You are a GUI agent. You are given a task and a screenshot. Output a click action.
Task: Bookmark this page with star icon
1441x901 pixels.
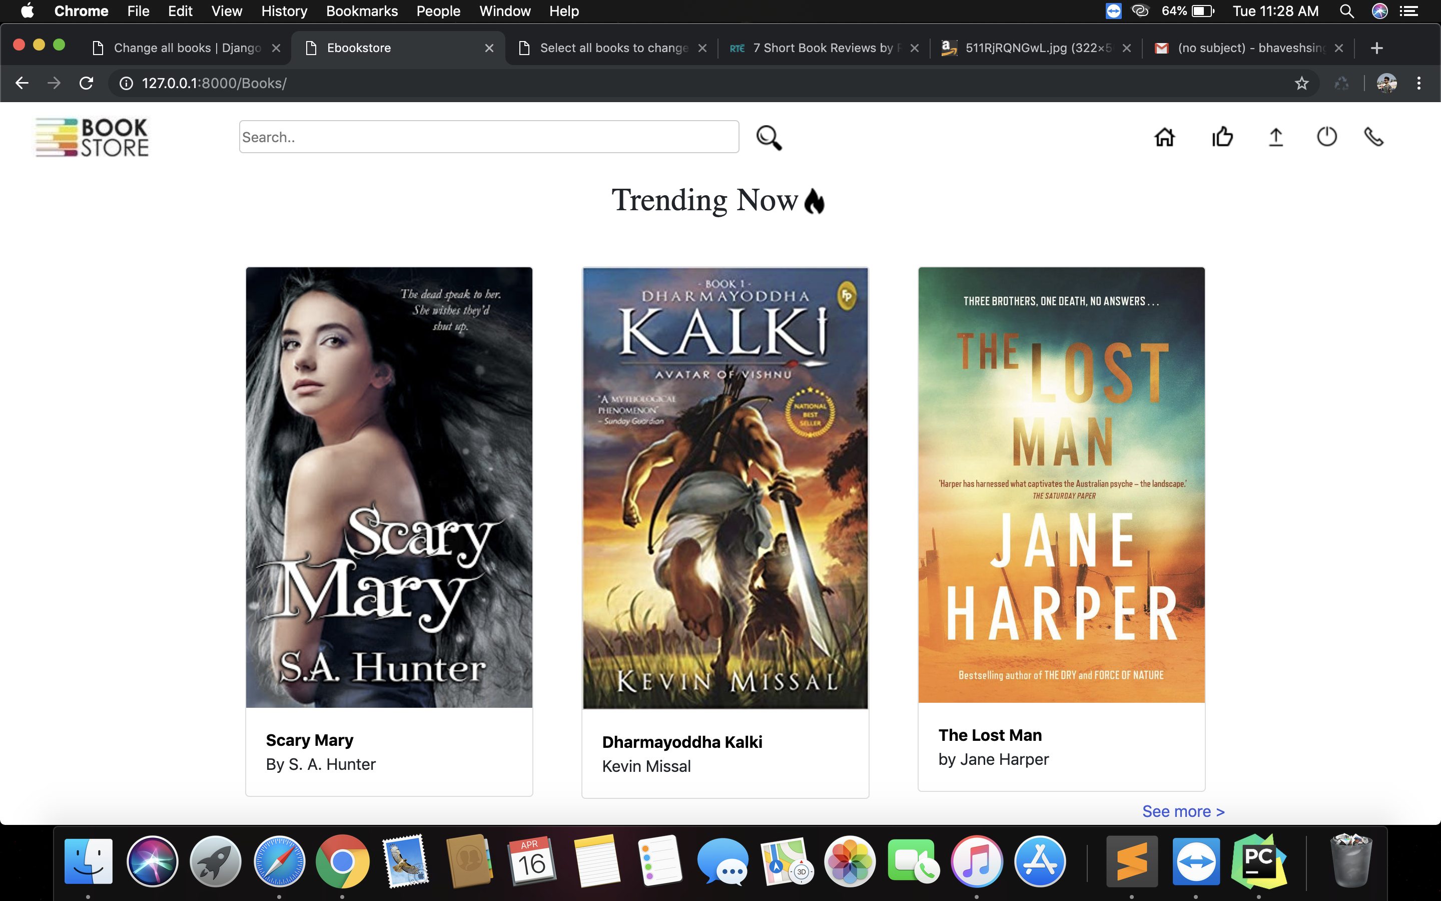(x=1302, y=84)
